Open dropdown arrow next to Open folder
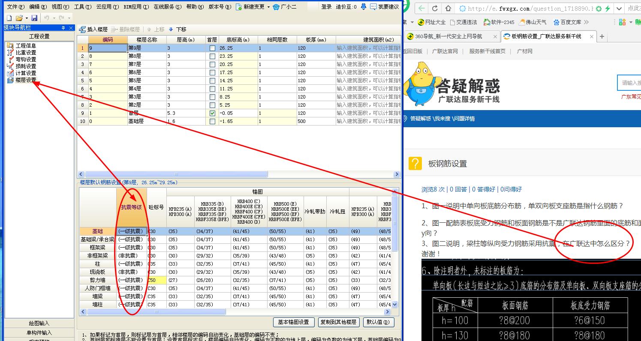641x341 pixels. tap(26, 18)
